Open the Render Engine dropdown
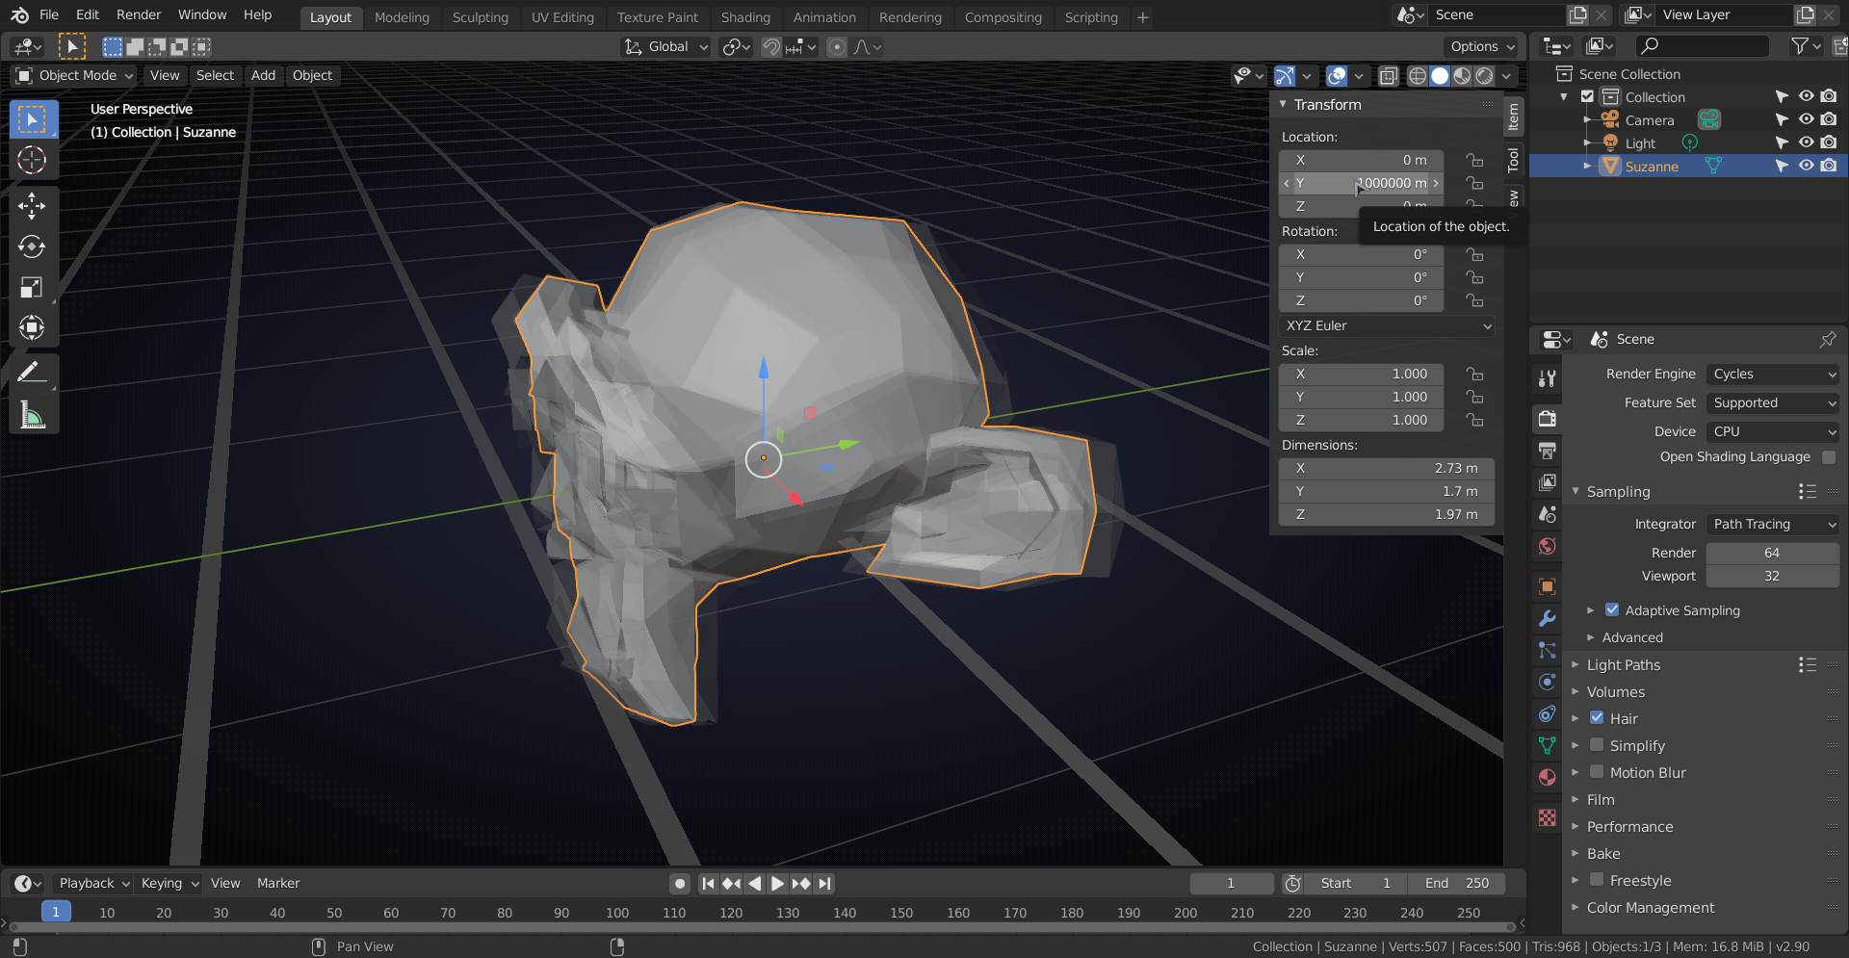 1773,374
